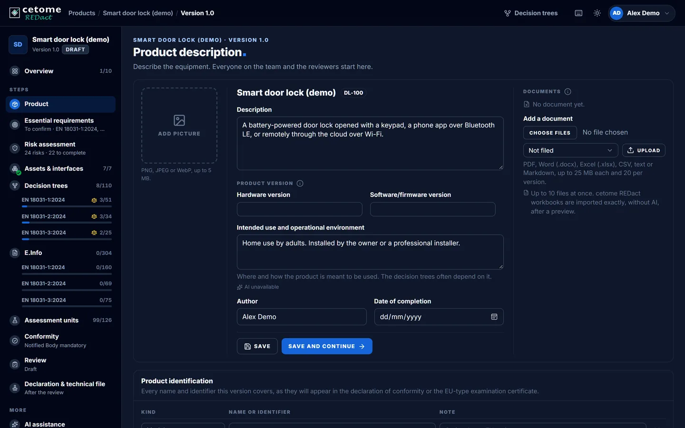Screen dimensions: 685x428
Task: Click Choose Files button
Action: click(x=550, y=133)
